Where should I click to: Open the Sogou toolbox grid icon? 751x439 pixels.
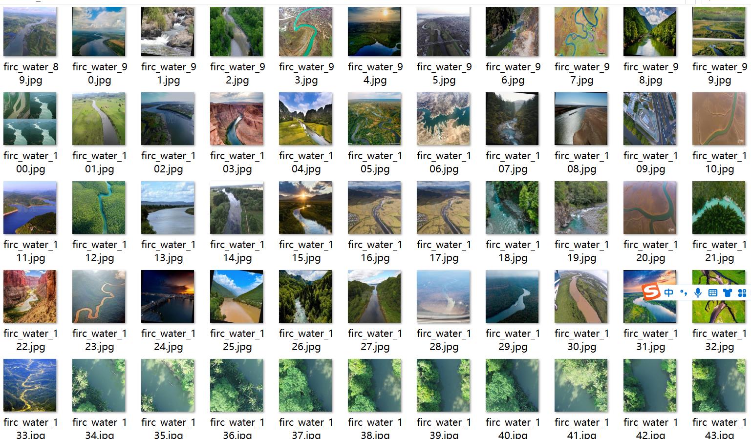click(742, 293)
